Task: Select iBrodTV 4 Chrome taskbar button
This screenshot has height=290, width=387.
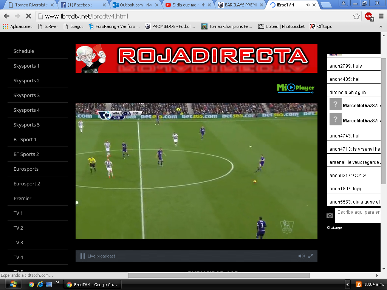Action: point(92,285)
